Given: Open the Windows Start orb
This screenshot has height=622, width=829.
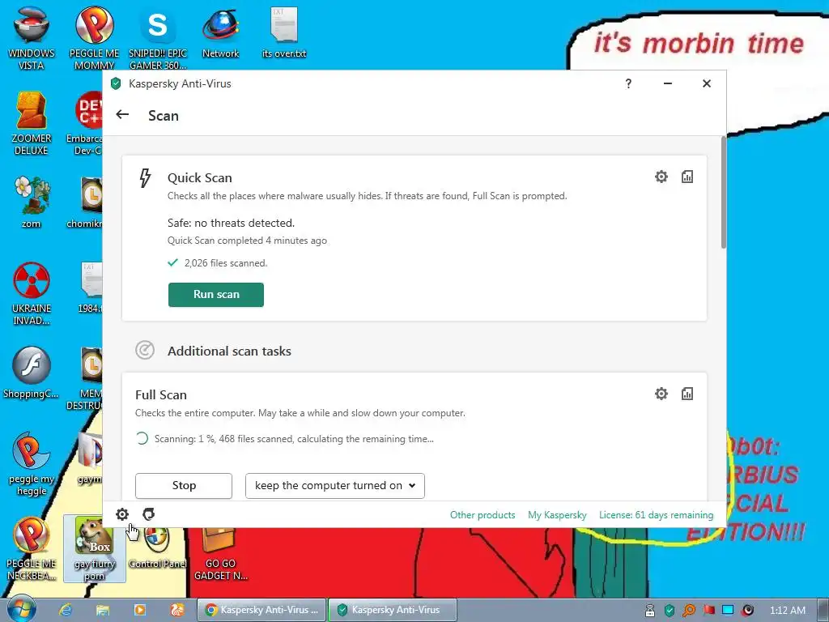Looking at the screenshot, I should click(x=21, y=609).
